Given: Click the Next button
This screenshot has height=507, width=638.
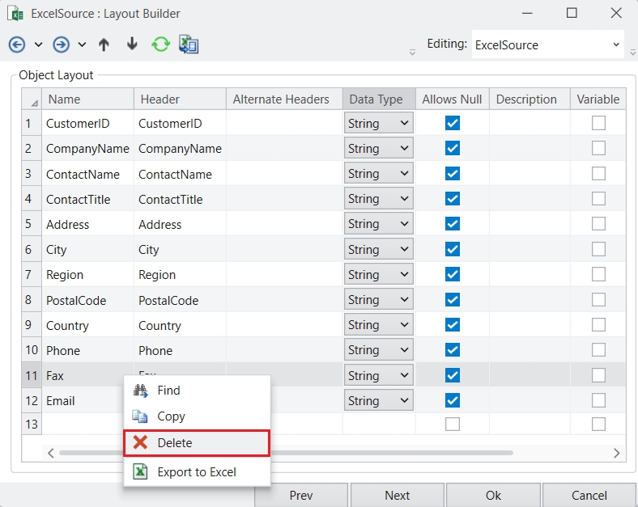Looking at the screenshot, I should tap(397, 495).
